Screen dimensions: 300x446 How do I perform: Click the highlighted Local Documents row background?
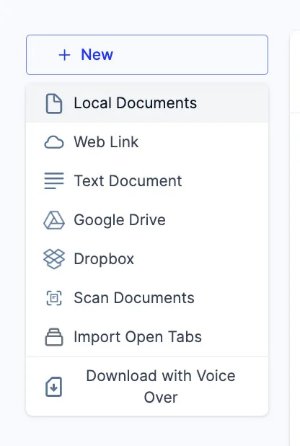(x=147, y=103)
